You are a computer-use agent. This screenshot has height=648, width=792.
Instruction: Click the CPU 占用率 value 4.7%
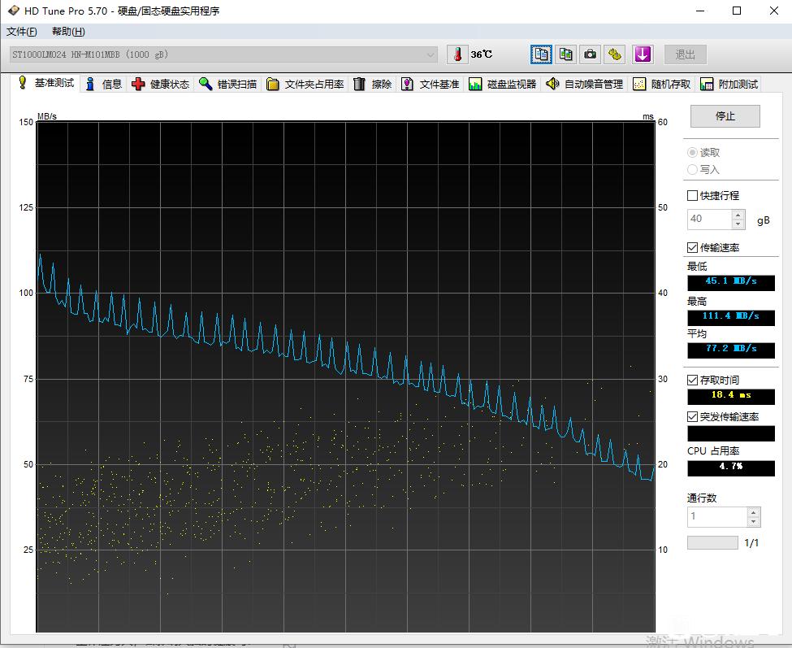(730, 467)
